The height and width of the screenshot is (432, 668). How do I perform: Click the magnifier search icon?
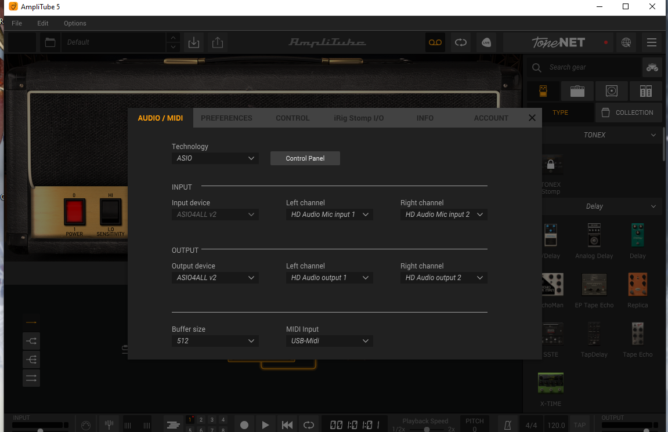537,67
